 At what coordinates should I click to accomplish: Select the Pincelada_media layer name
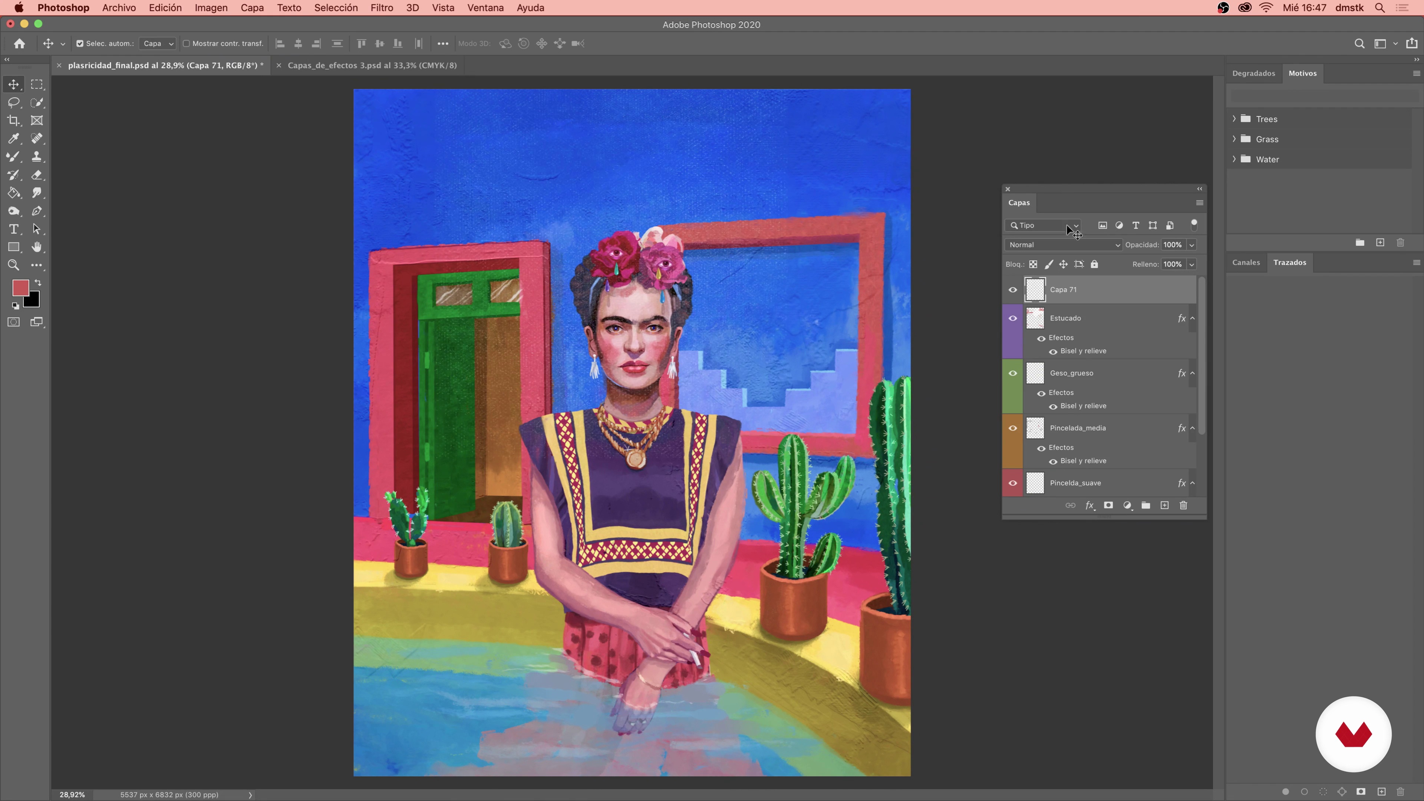pyautogui.click(x=1077, y=428)
